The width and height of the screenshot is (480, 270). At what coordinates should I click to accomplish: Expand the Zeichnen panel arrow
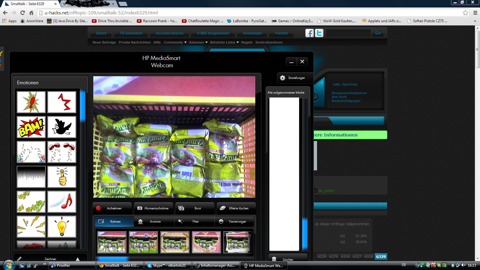tap(78, 259)
